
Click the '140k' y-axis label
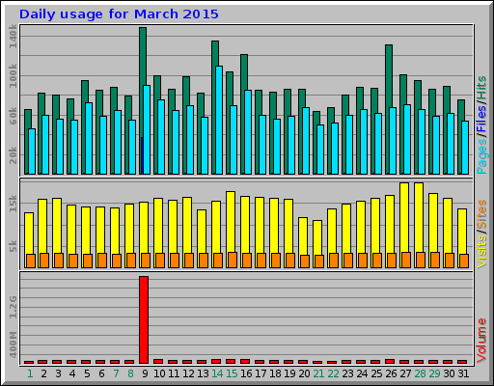point(14,36)
